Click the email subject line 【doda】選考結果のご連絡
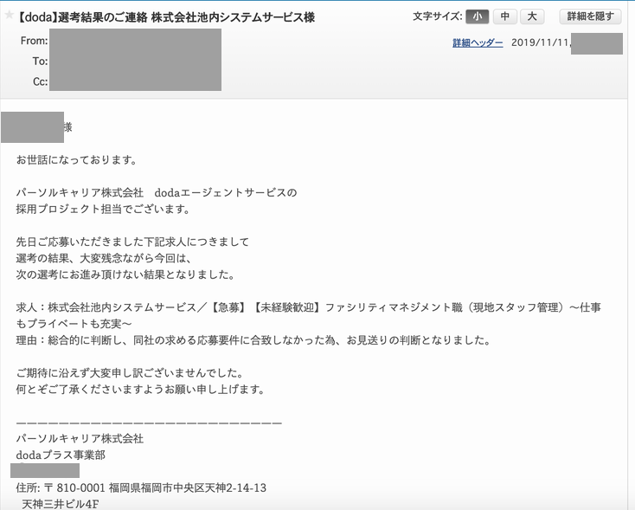 point(166,17)
